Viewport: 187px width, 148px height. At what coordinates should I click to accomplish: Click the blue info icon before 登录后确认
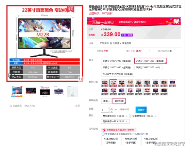coord(103,134)
